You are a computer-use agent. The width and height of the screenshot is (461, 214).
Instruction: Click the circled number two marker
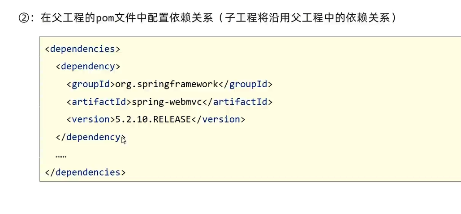coord(23,18)
